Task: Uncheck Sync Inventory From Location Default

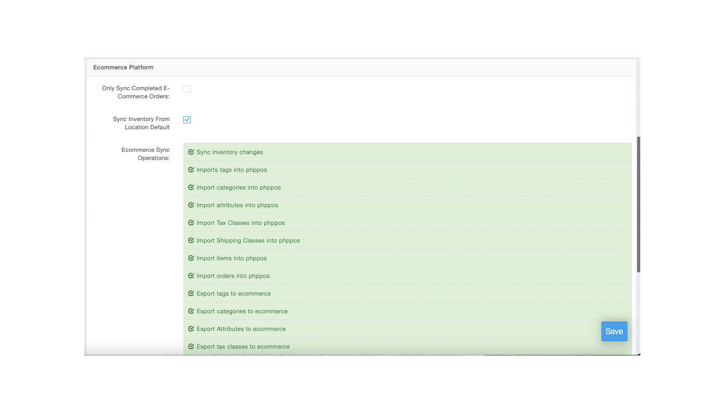Action: click(x=187, y=119)
